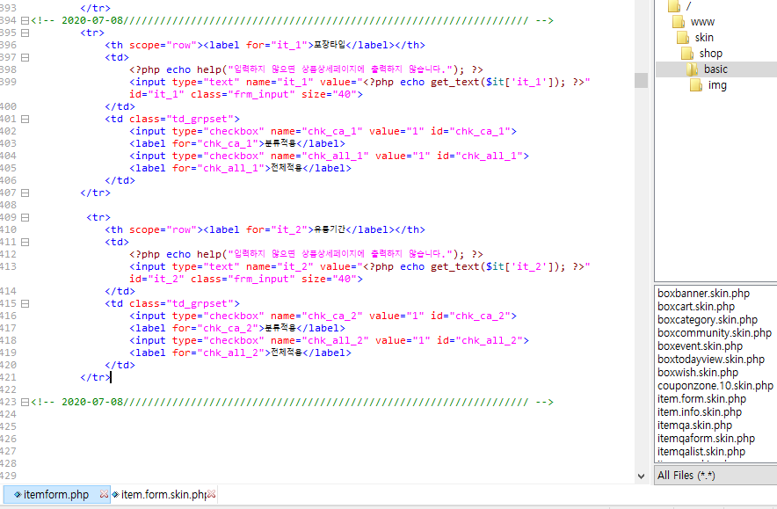Viewport: 777px width, 509px height.
Task: Click the shop folder icon
Action: click(x=687, y=53)
